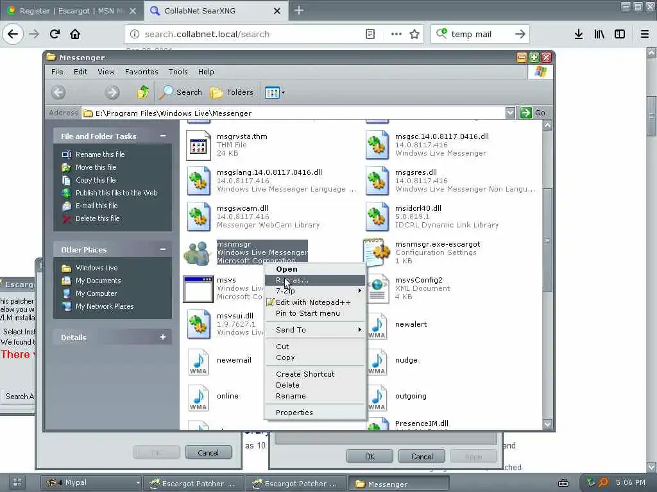Viewport: 657px width, 492px height.
Task: Open Mypal group in the taskbar
Action: [92, 483]
